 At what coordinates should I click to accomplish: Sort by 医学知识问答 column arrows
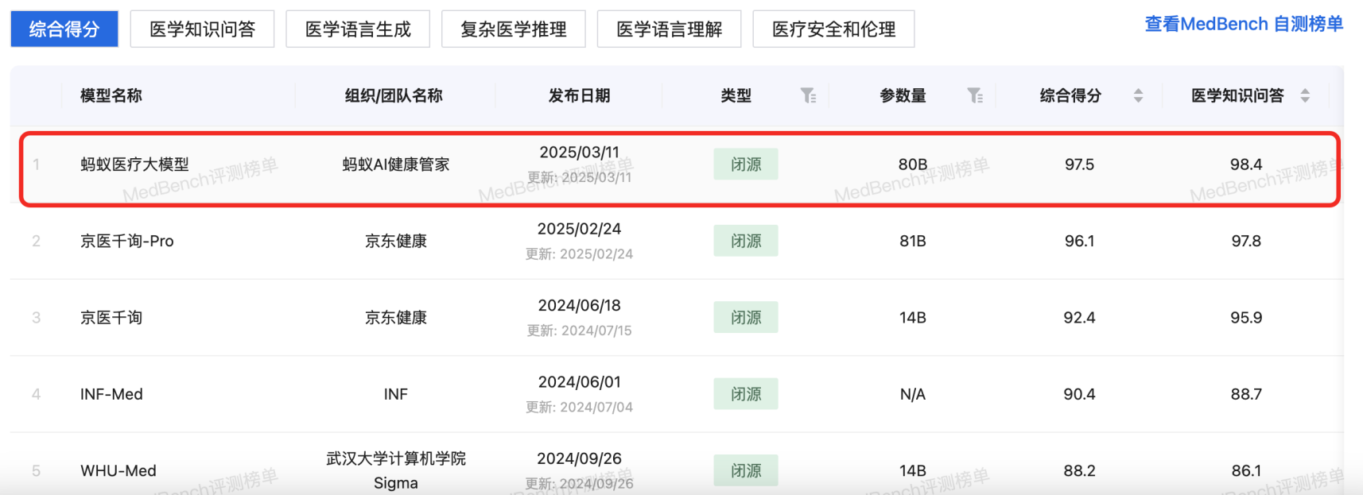point(1305,96)
